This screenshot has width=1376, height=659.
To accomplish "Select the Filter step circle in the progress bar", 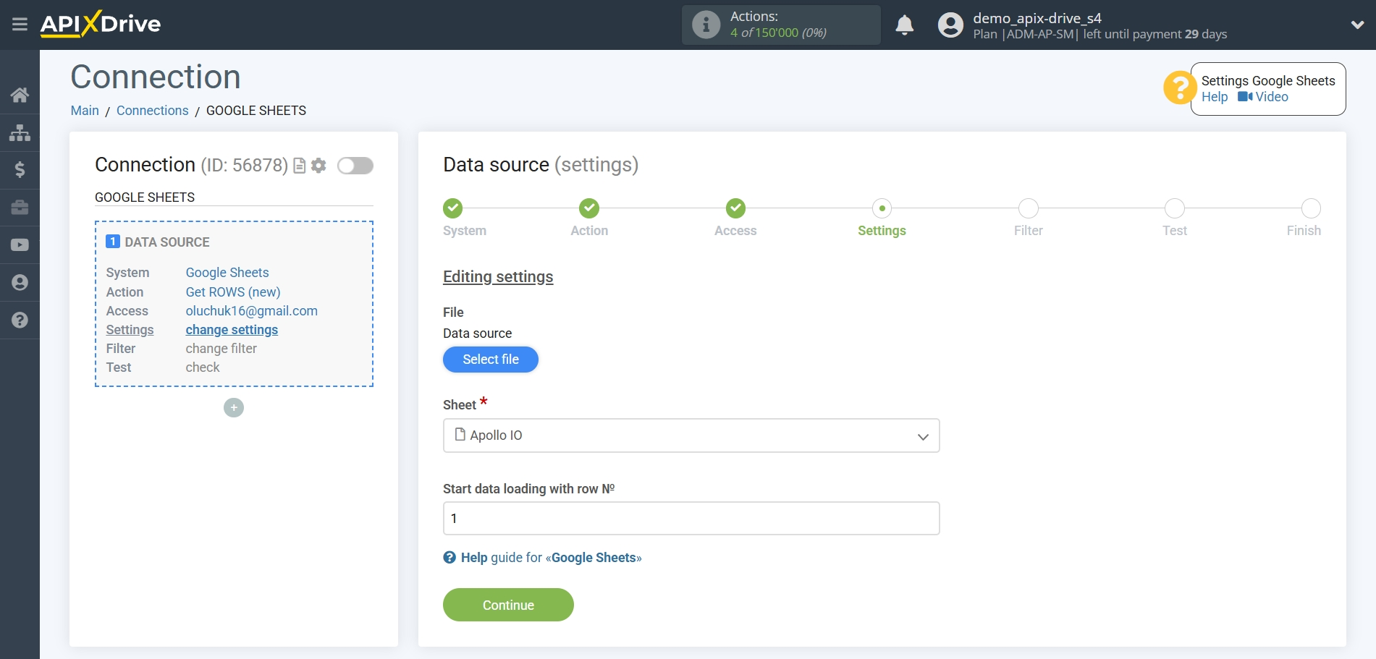I will 1028,208.
